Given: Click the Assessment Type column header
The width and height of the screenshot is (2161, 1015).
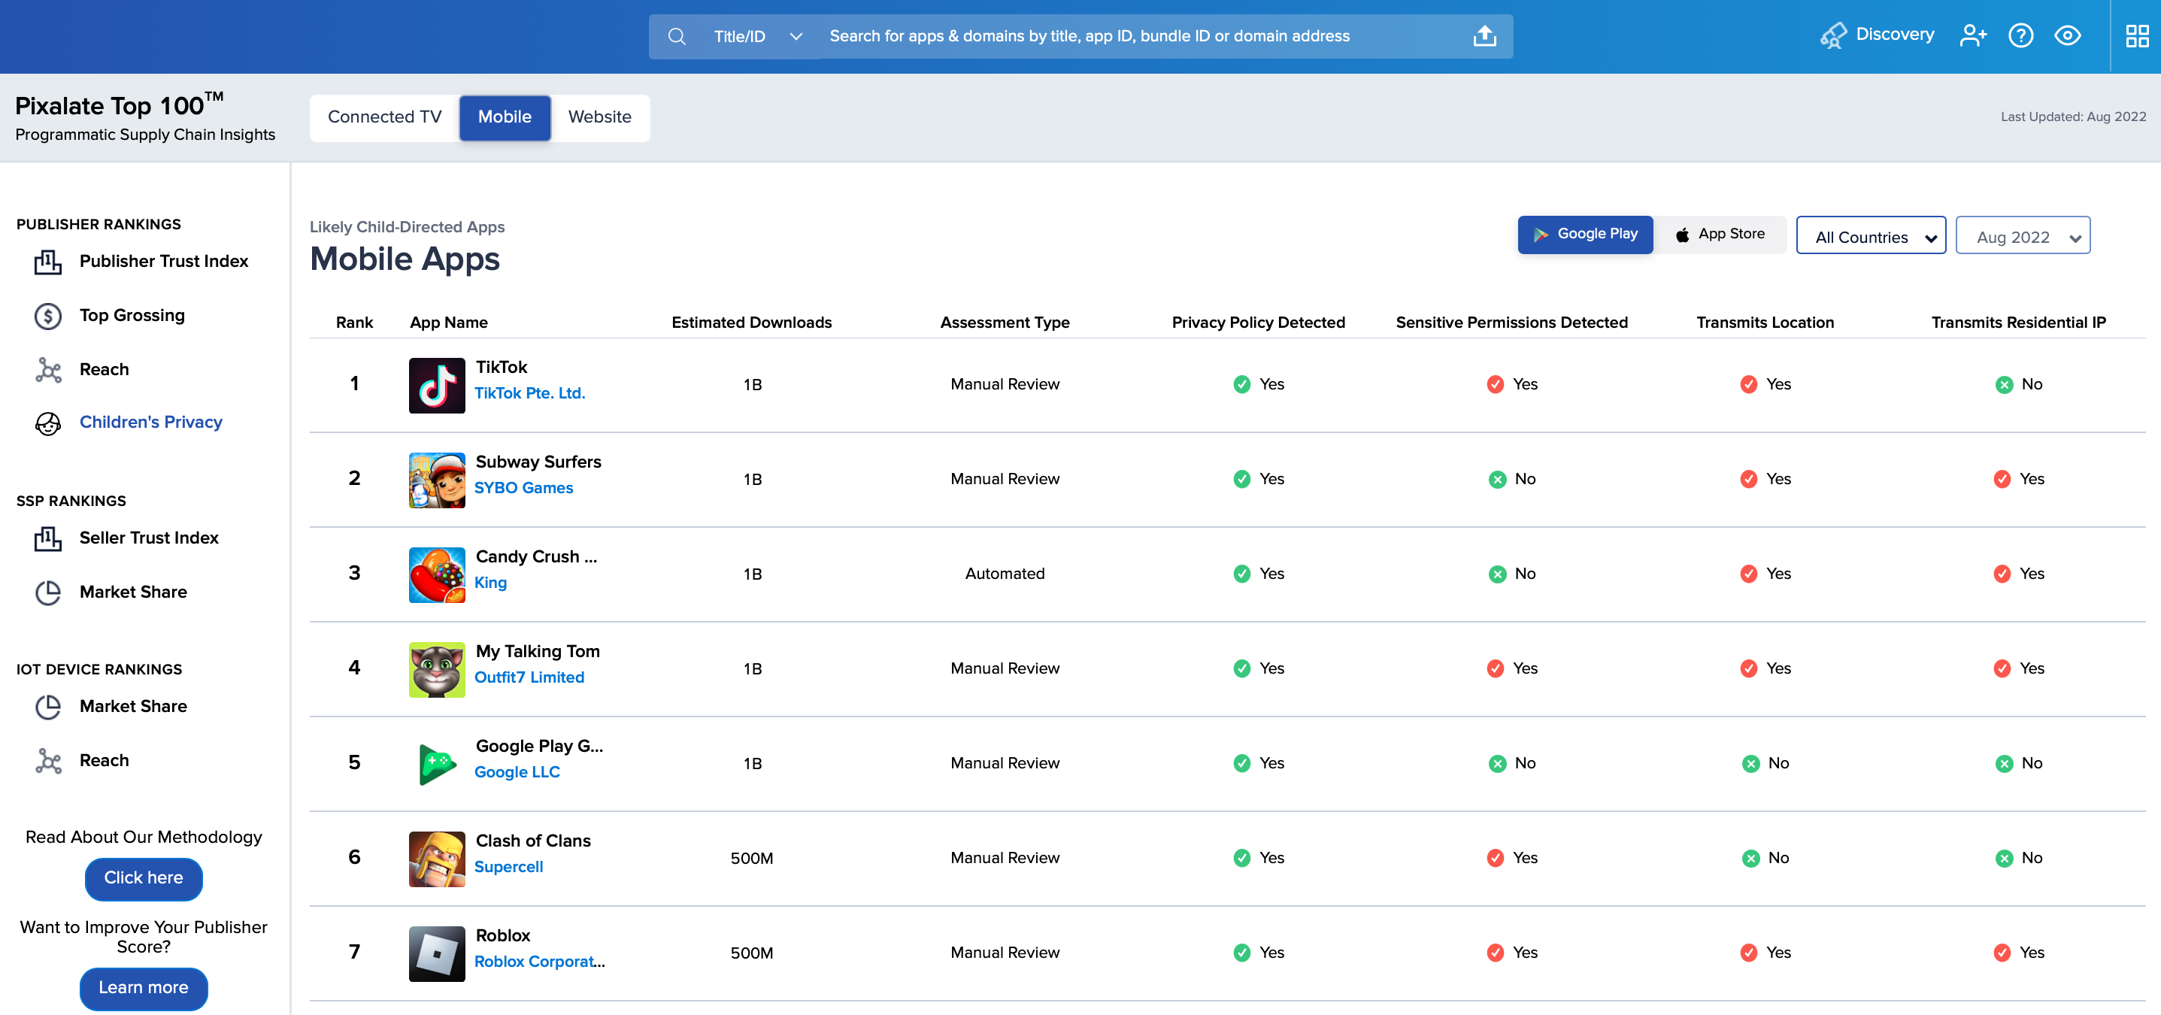Looking at the screenshot, I should coord(1004,323).
